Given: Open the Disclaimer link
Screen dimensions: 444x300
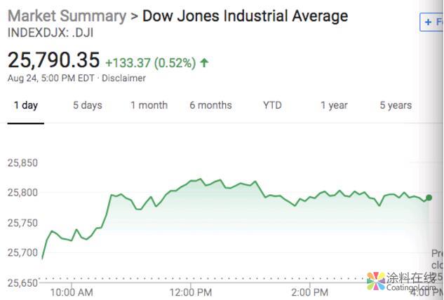Looking at the screenshot, I should click(123, 78).
